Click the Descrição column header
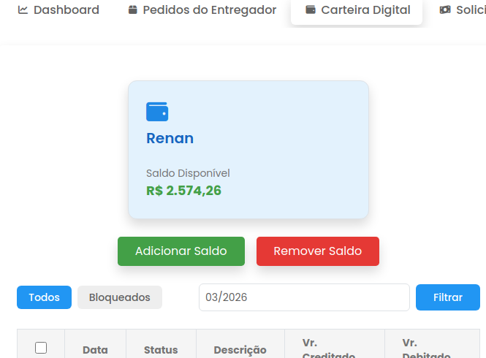 pos(240,350)
